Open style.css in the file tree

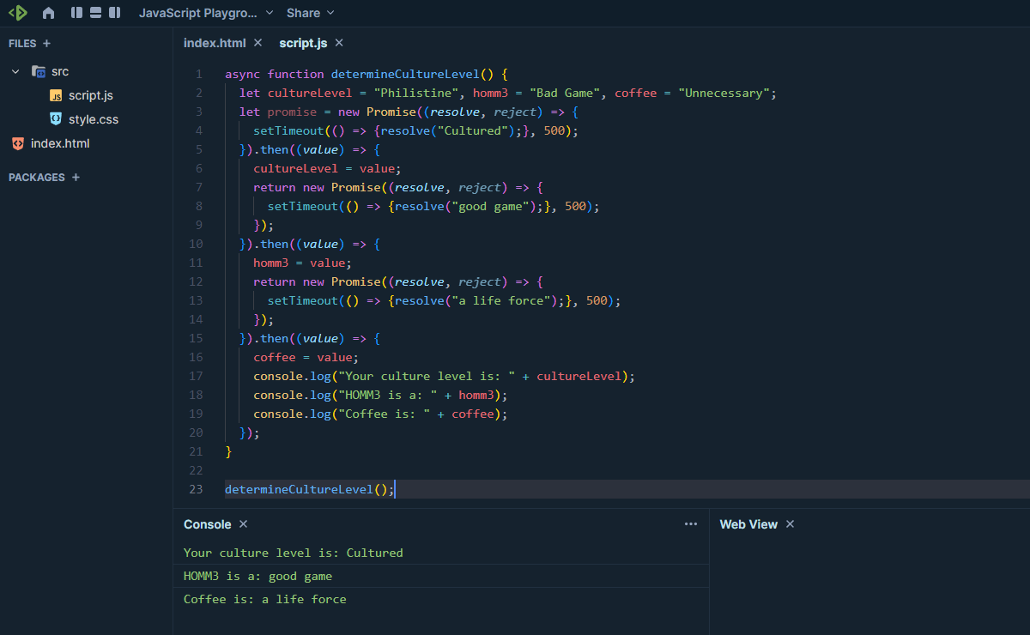click(93, 119)
